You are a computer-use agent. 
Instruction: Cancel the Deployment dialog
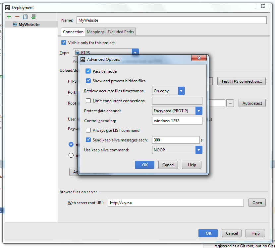[232, 233]
